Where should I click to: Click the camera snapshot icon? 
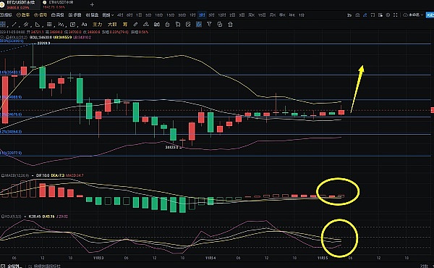[357, 15]
